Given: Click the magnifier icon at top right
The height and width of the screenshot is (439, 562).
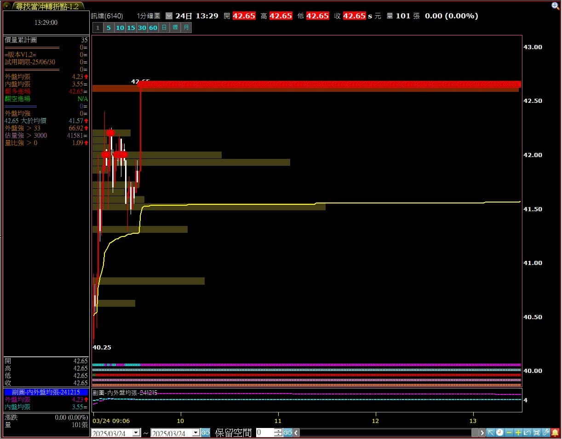Looking at the screenshot, I should [555, 6].
